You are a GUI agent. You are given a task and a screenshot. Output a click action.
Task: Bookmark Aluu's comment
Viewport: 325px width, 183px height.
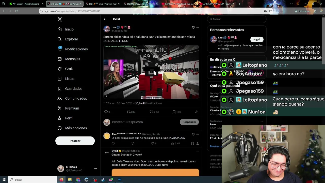(192, 143)
